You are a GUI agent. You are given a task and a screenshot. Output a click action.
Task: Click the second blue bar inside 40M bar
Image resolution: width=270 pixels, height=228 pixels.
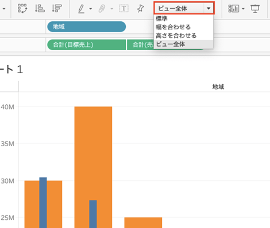[93, 214]
